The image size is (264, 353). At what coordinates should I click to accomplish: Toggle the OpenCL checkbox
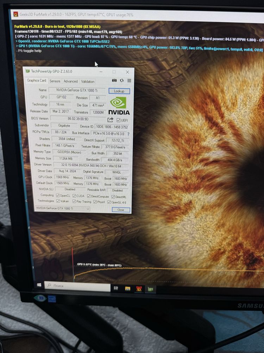pyautogui.click(x=58, y=196)
